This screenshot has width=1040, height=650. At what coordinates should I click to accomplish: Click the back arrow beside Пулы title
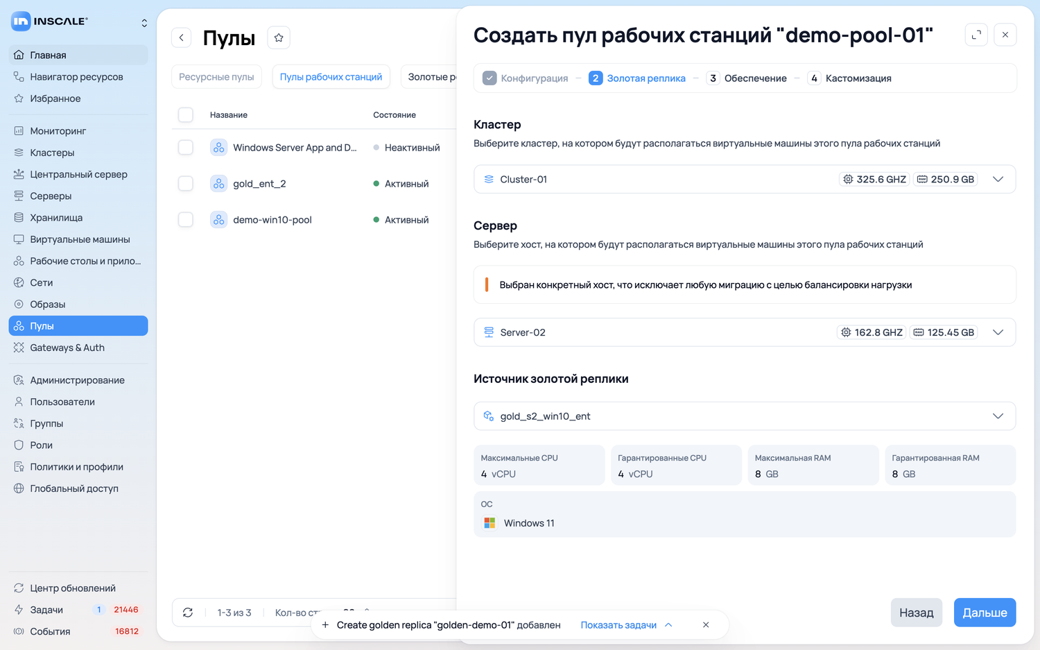pyautogui.click(x=182, y=37)
